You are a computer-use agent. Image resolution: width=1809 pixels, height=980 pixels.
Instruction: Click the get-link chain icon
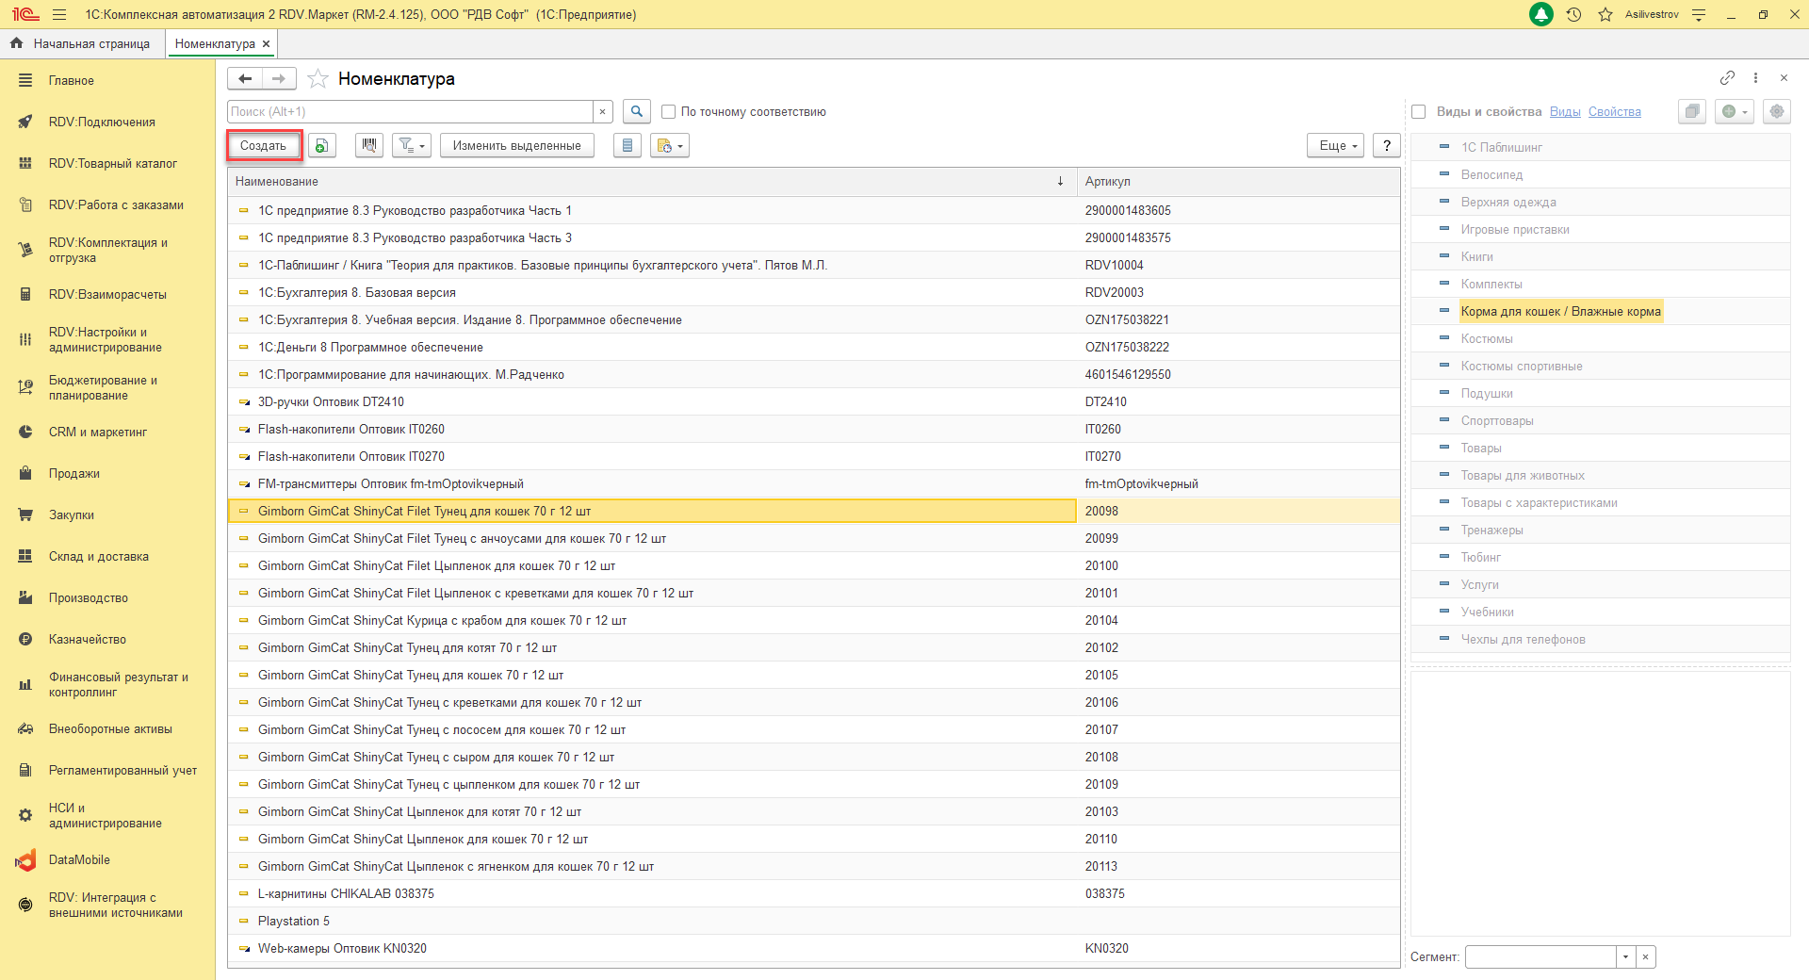click(x=1727, y=78)
